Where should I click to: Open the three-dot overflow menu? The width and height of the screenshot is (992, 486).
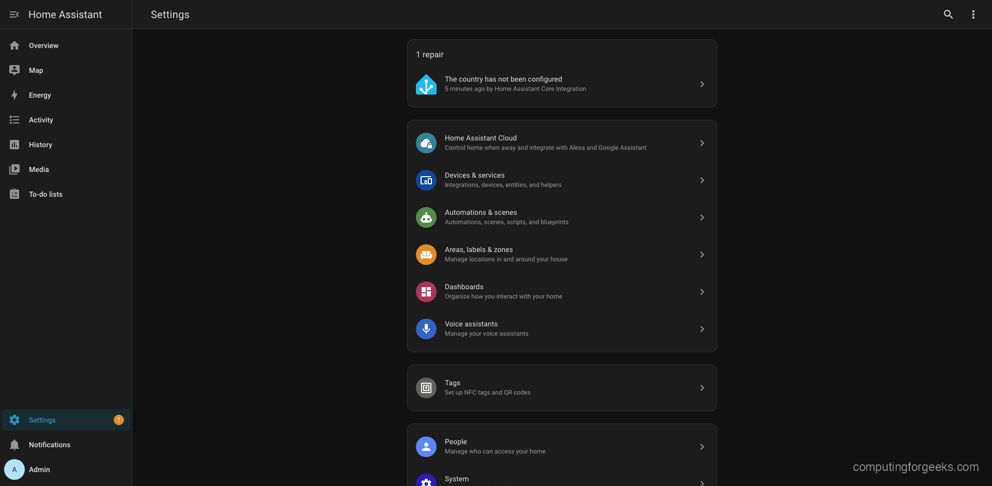[x=973, y=14]
